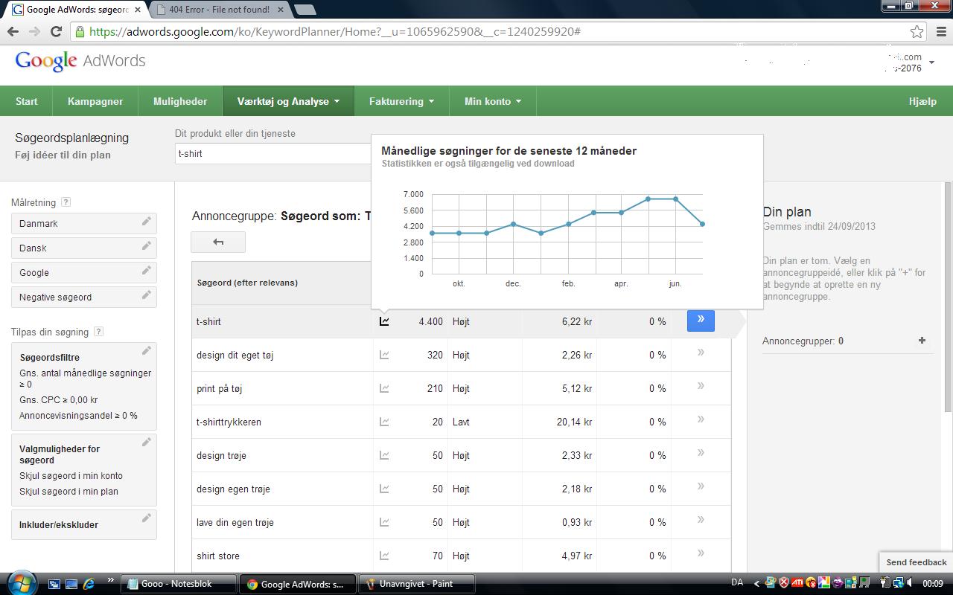Open Hjælp link in green bar
This screenshot has height=595, width=953.
922,101
